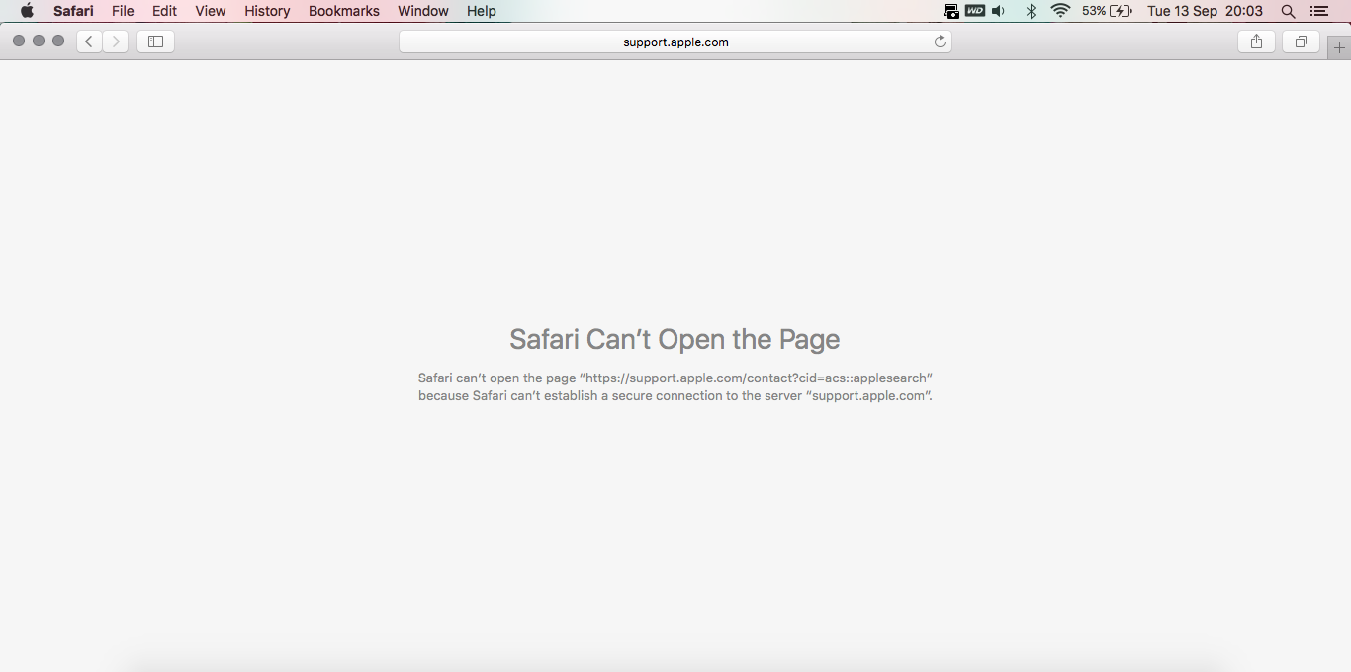The width and height of the screenshot is (1351, 672).
Task: Open Notification Center icon
Action: (1318, 11)
